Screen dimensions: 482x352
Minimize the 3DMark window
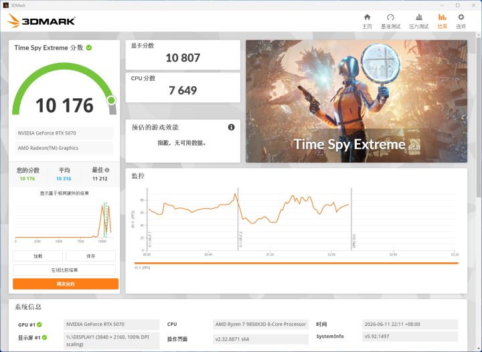(x=442, y=5)
